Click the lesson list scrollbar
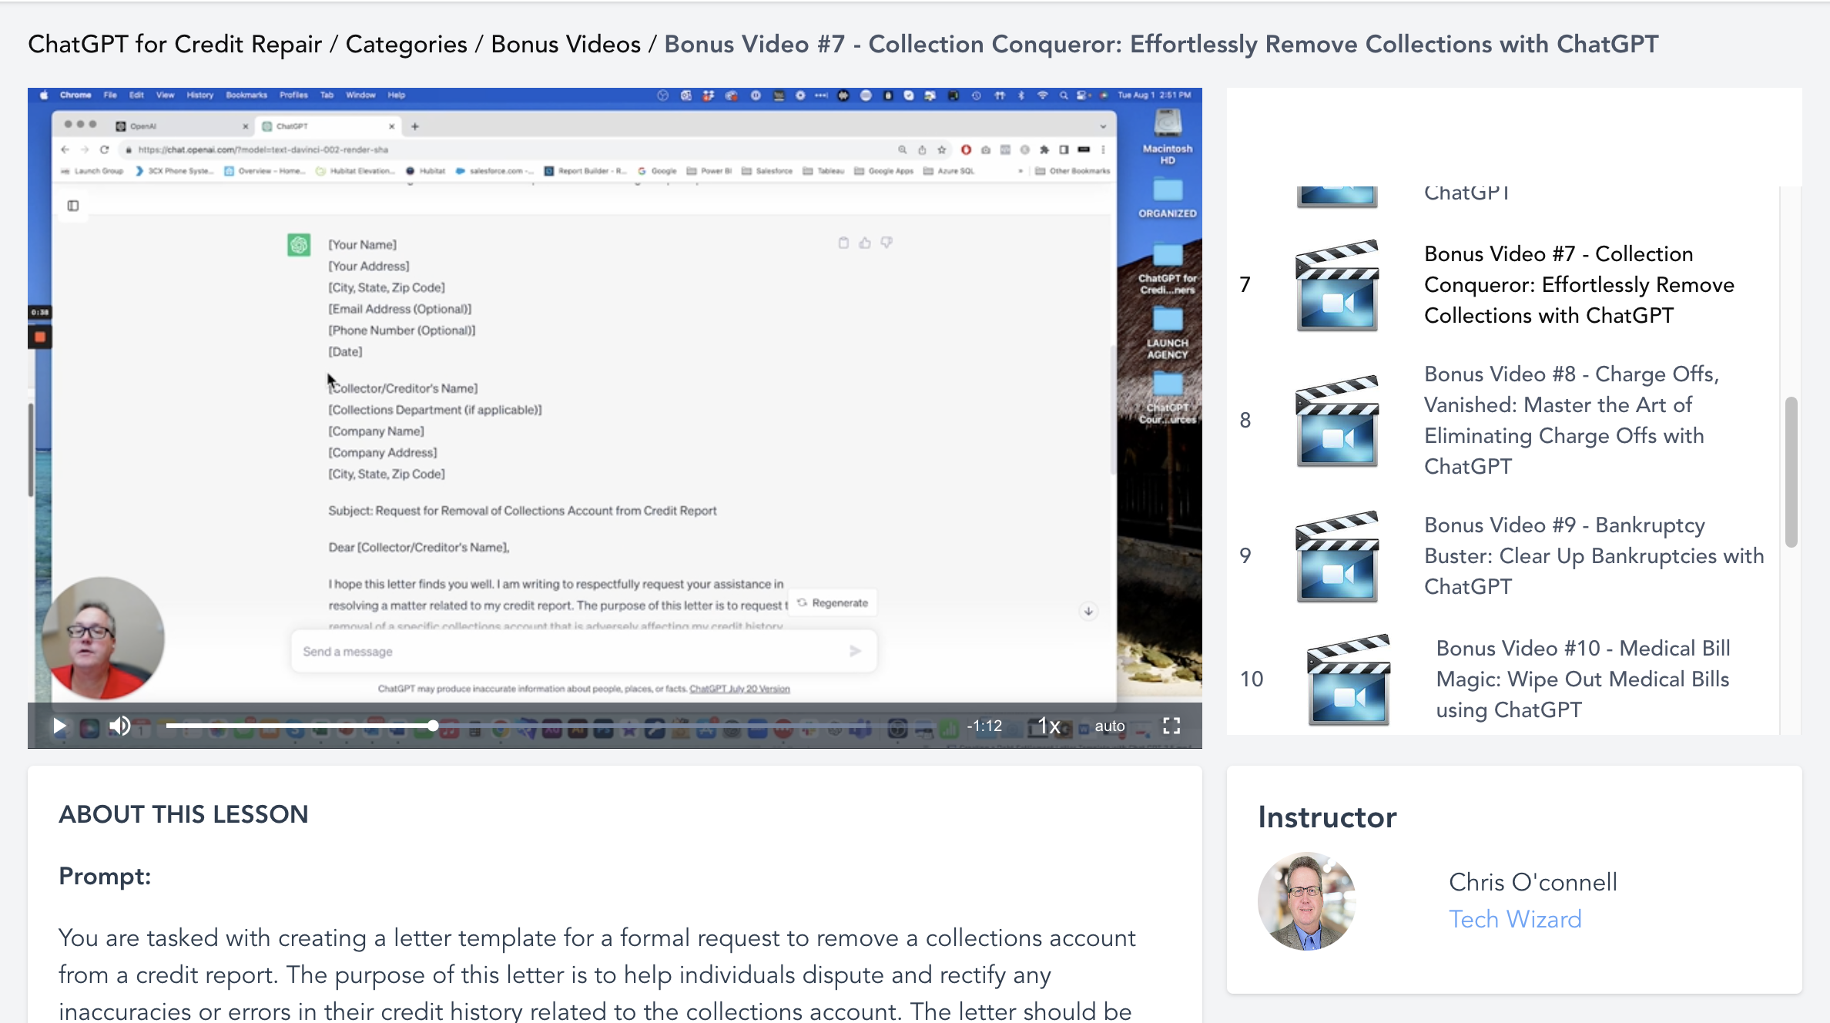 (x=1791, y=471)
